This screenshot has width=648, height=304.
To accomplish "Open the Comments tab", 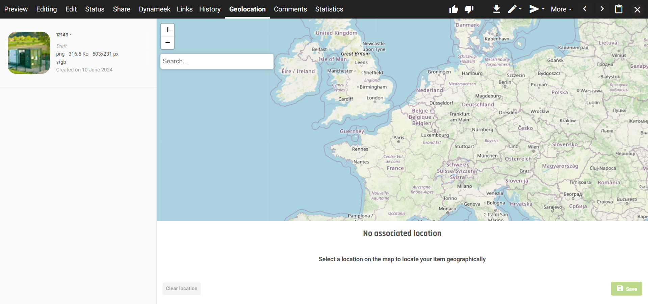I will point(290,9).
